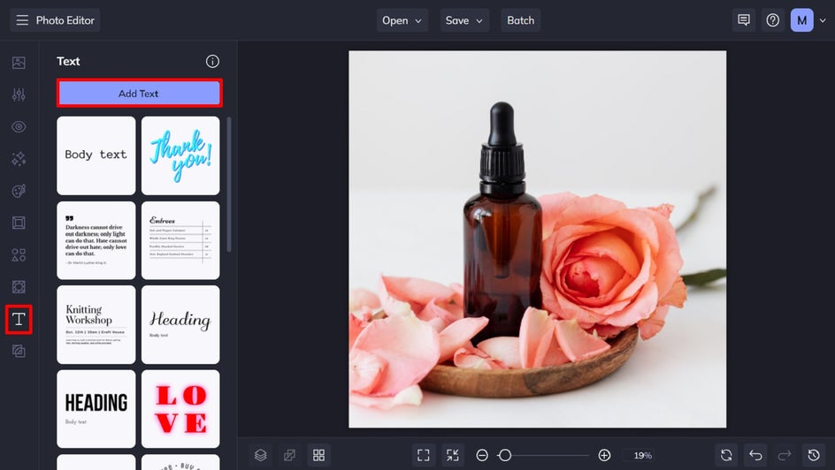
Task: Click the redo arrow icon
Action: (785, 455)
